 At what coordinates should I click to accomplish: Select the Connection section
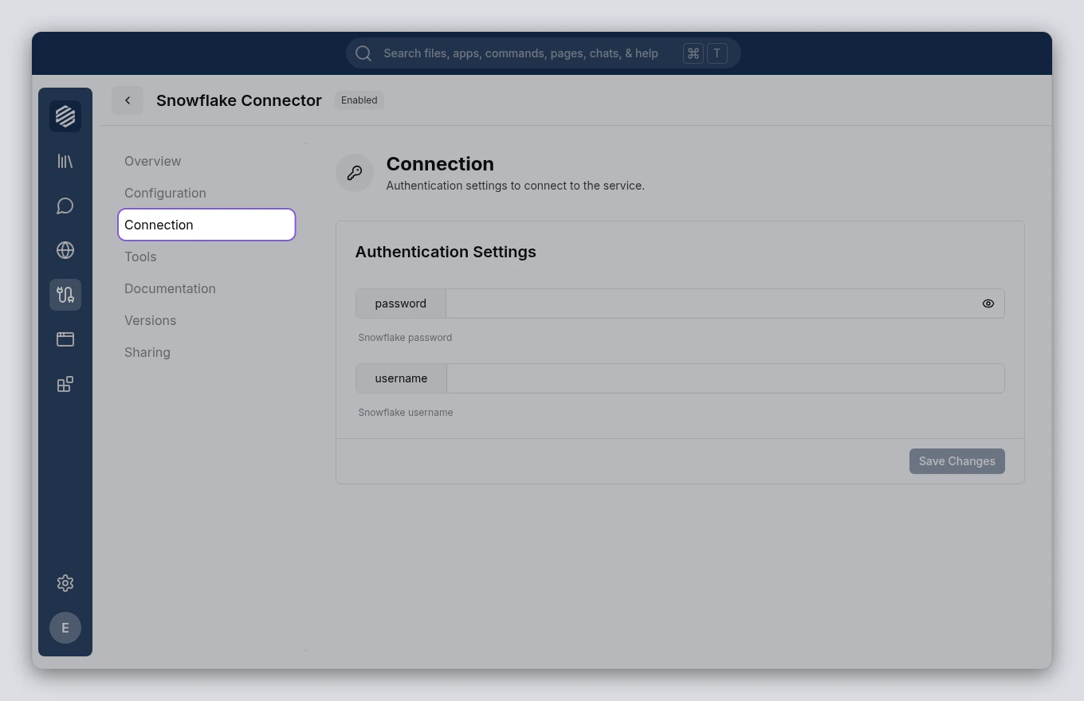(x=206, y=225)
